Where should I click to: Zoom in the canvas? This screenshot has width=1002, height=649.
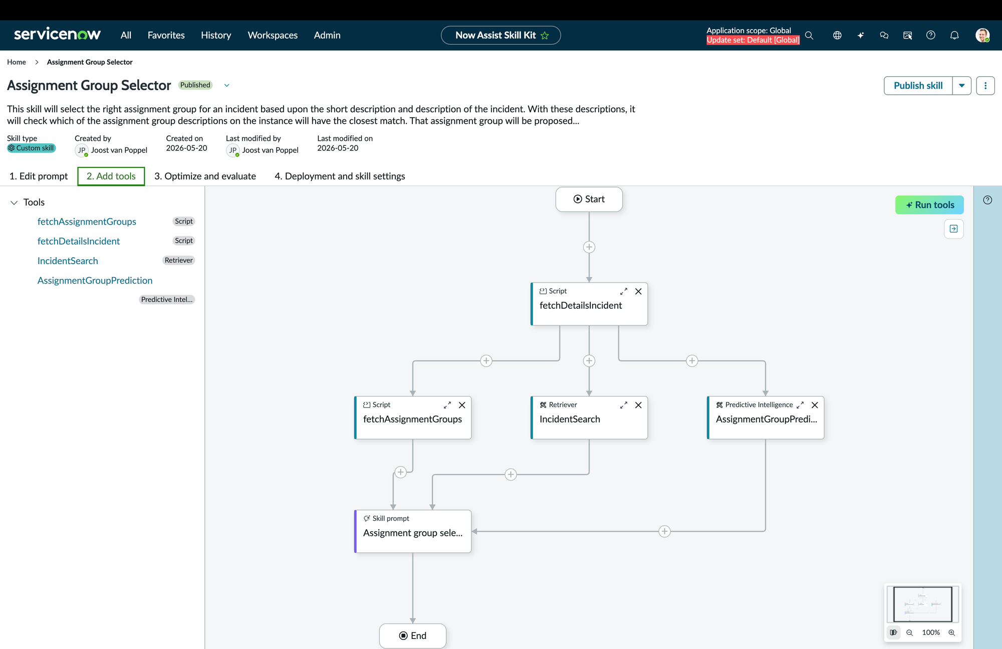[952, 632]
